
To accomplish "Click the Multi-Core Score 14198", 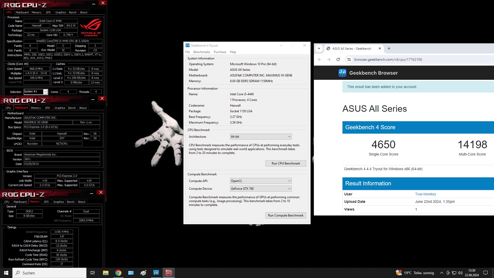I will click(472, 144).
